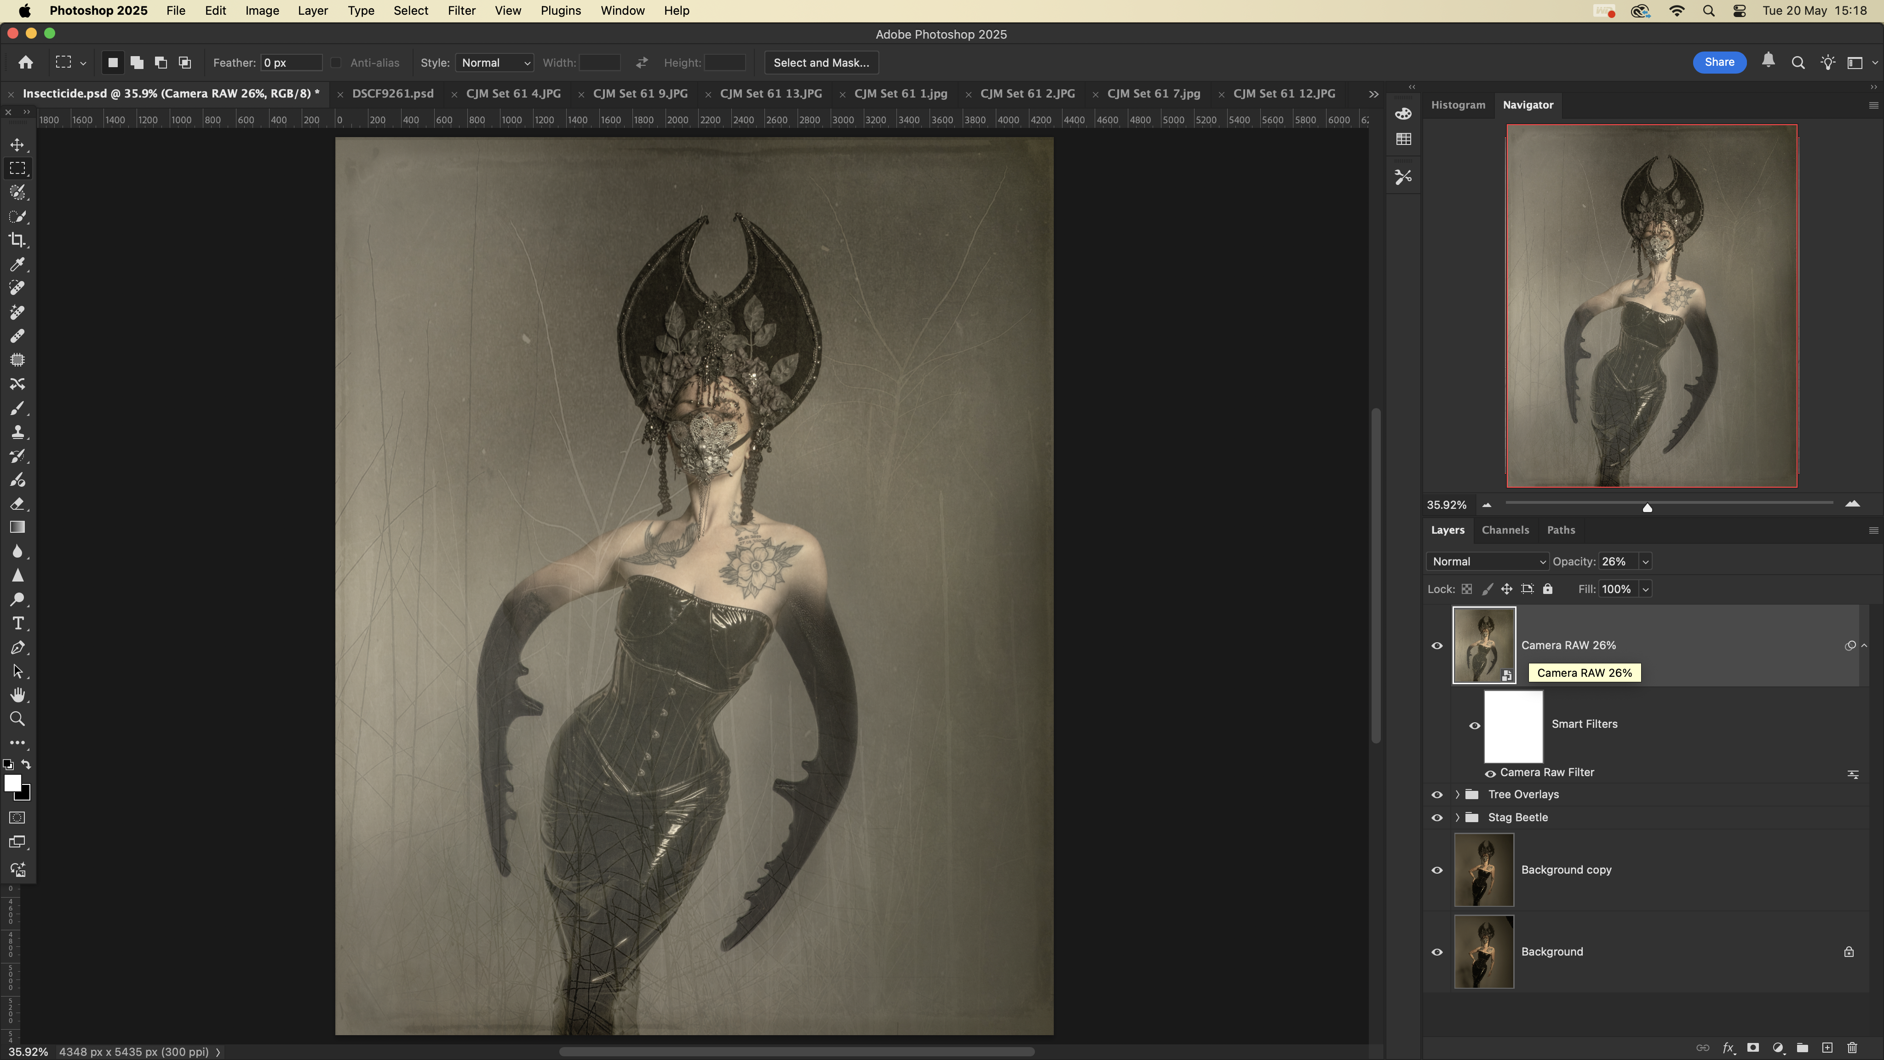
Task: Select the Hand tool
Action: [x=17, y=695]
